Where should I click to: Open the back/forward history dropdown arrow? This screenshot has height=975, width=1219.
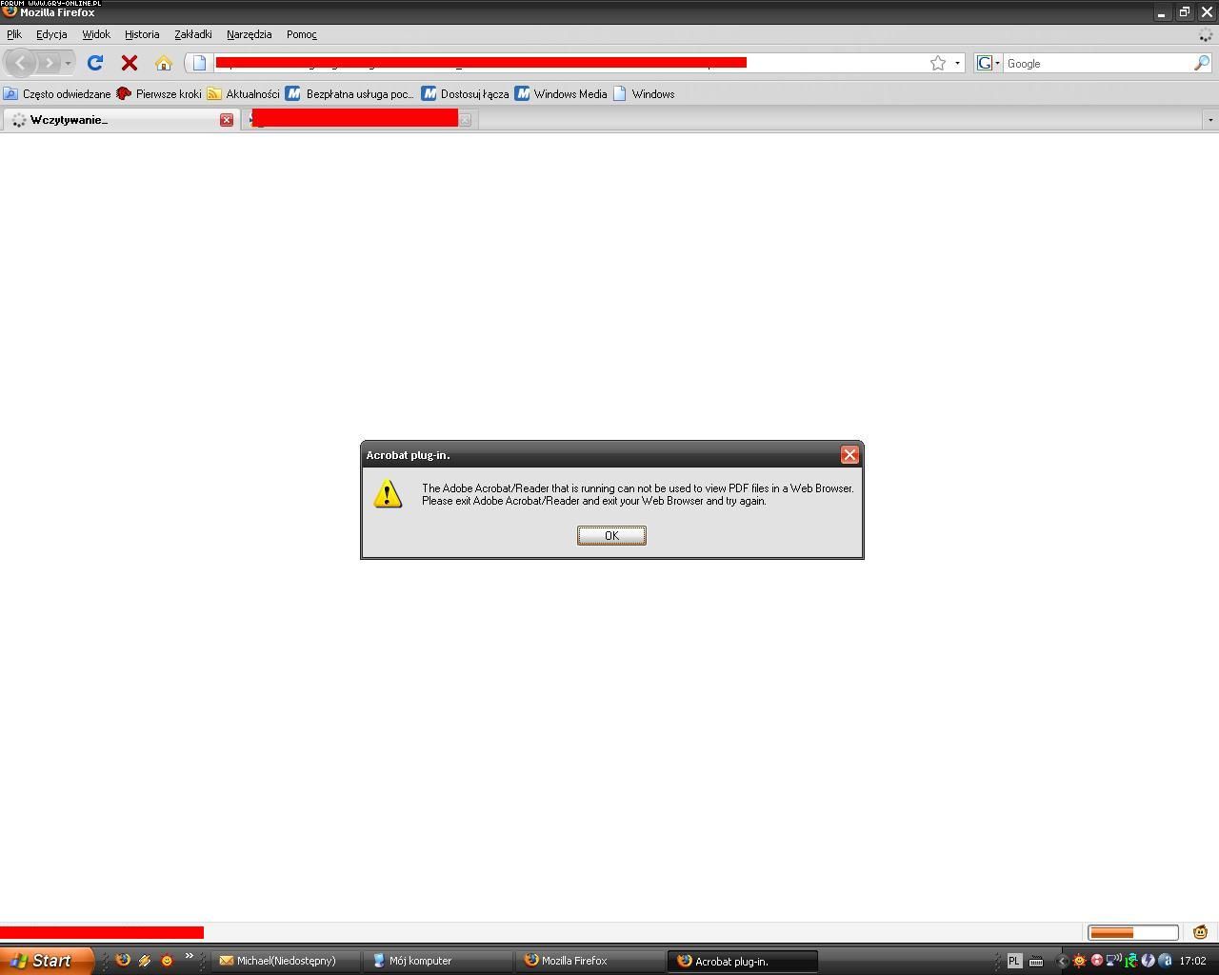[68, 64]
